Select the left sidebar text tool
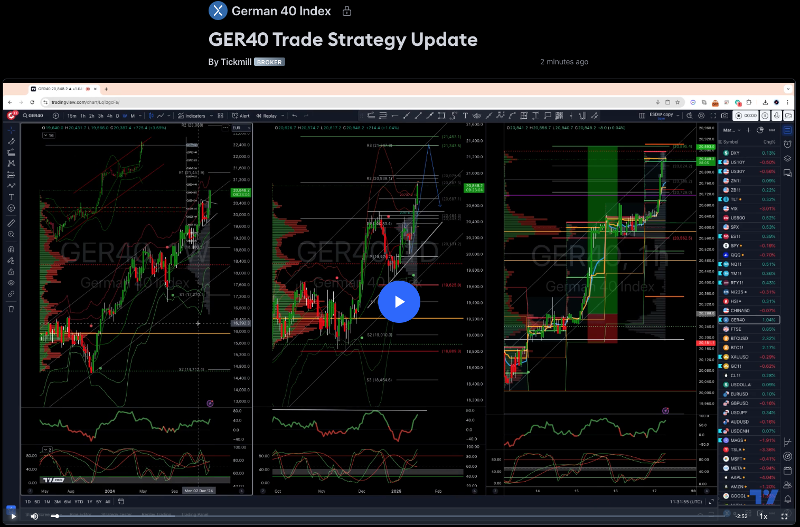This screenshot has width=800, height=527. point(11,197)
